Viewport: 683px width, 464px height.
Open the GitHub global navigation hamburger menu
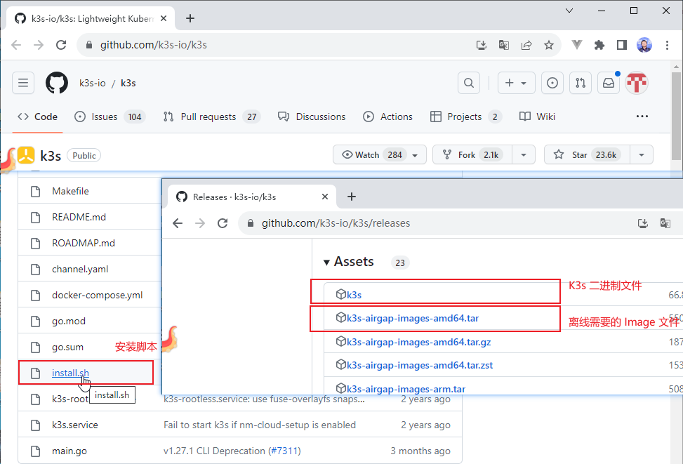(x=23, y=83)
